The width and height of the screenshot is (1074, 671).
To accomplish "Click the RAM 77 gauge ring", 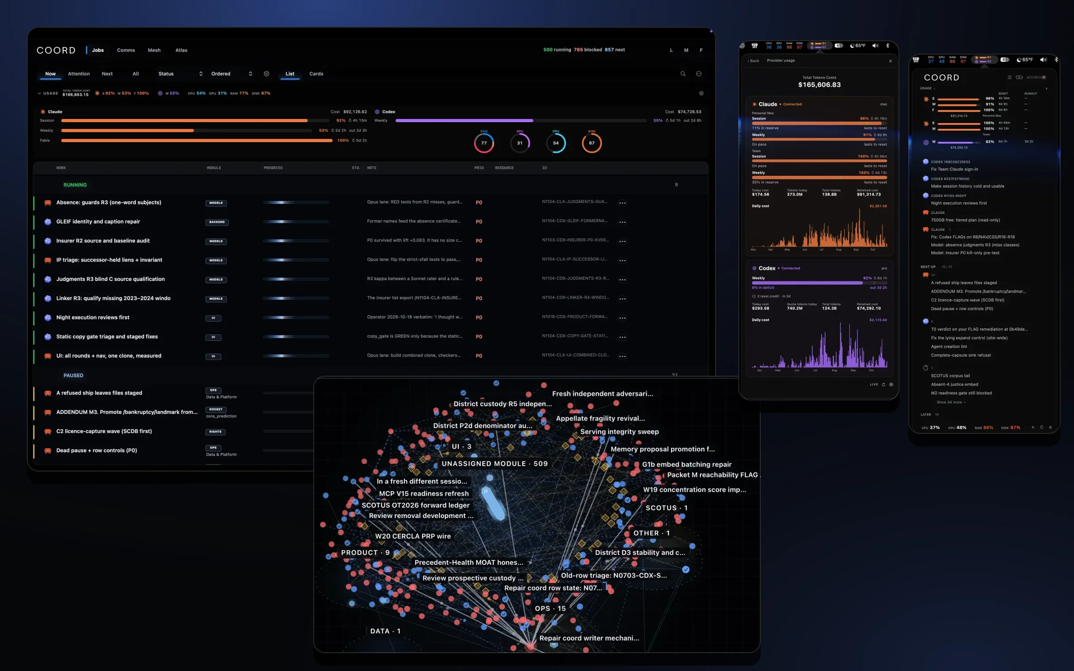I will click(x=484, y=143).
